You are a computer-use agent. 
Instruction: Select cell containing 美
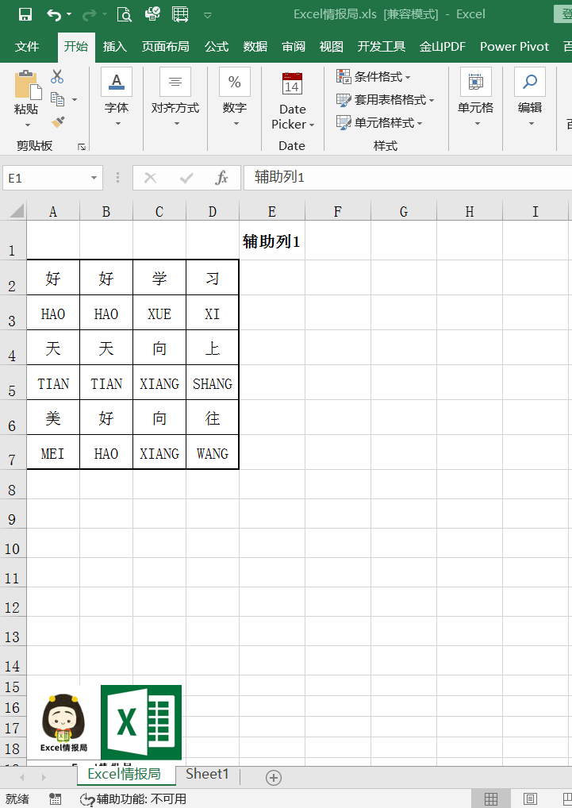coord(53,418)
